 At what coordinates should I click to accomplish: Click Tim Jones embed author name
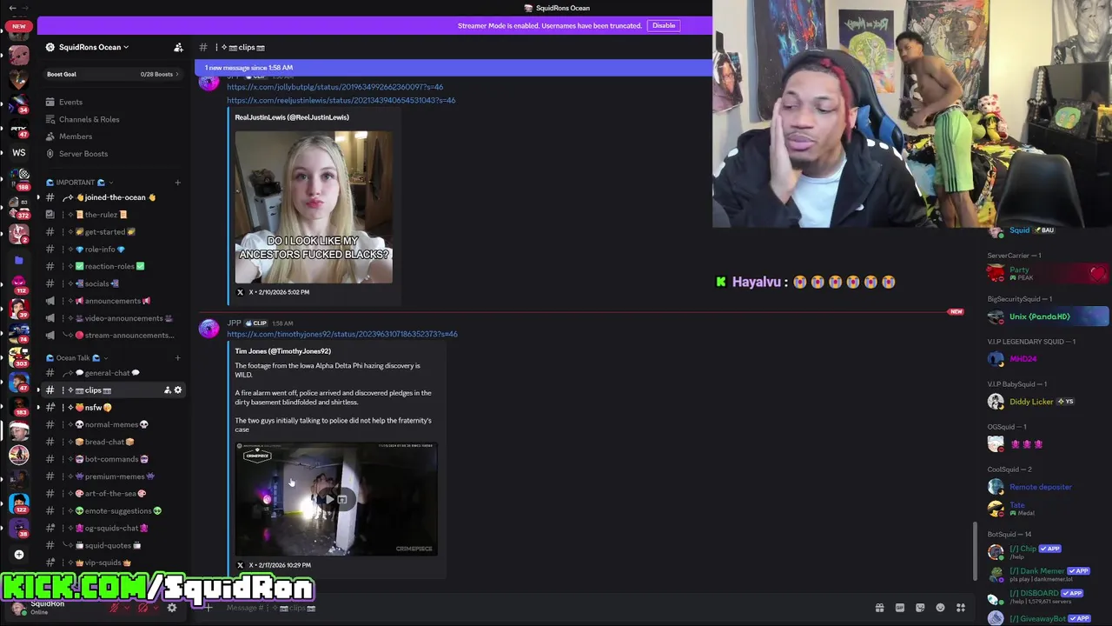coord(282,351)
